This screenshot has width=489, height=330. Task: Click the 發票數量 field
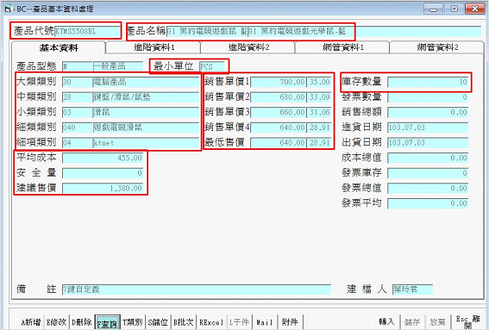(428, 97)
